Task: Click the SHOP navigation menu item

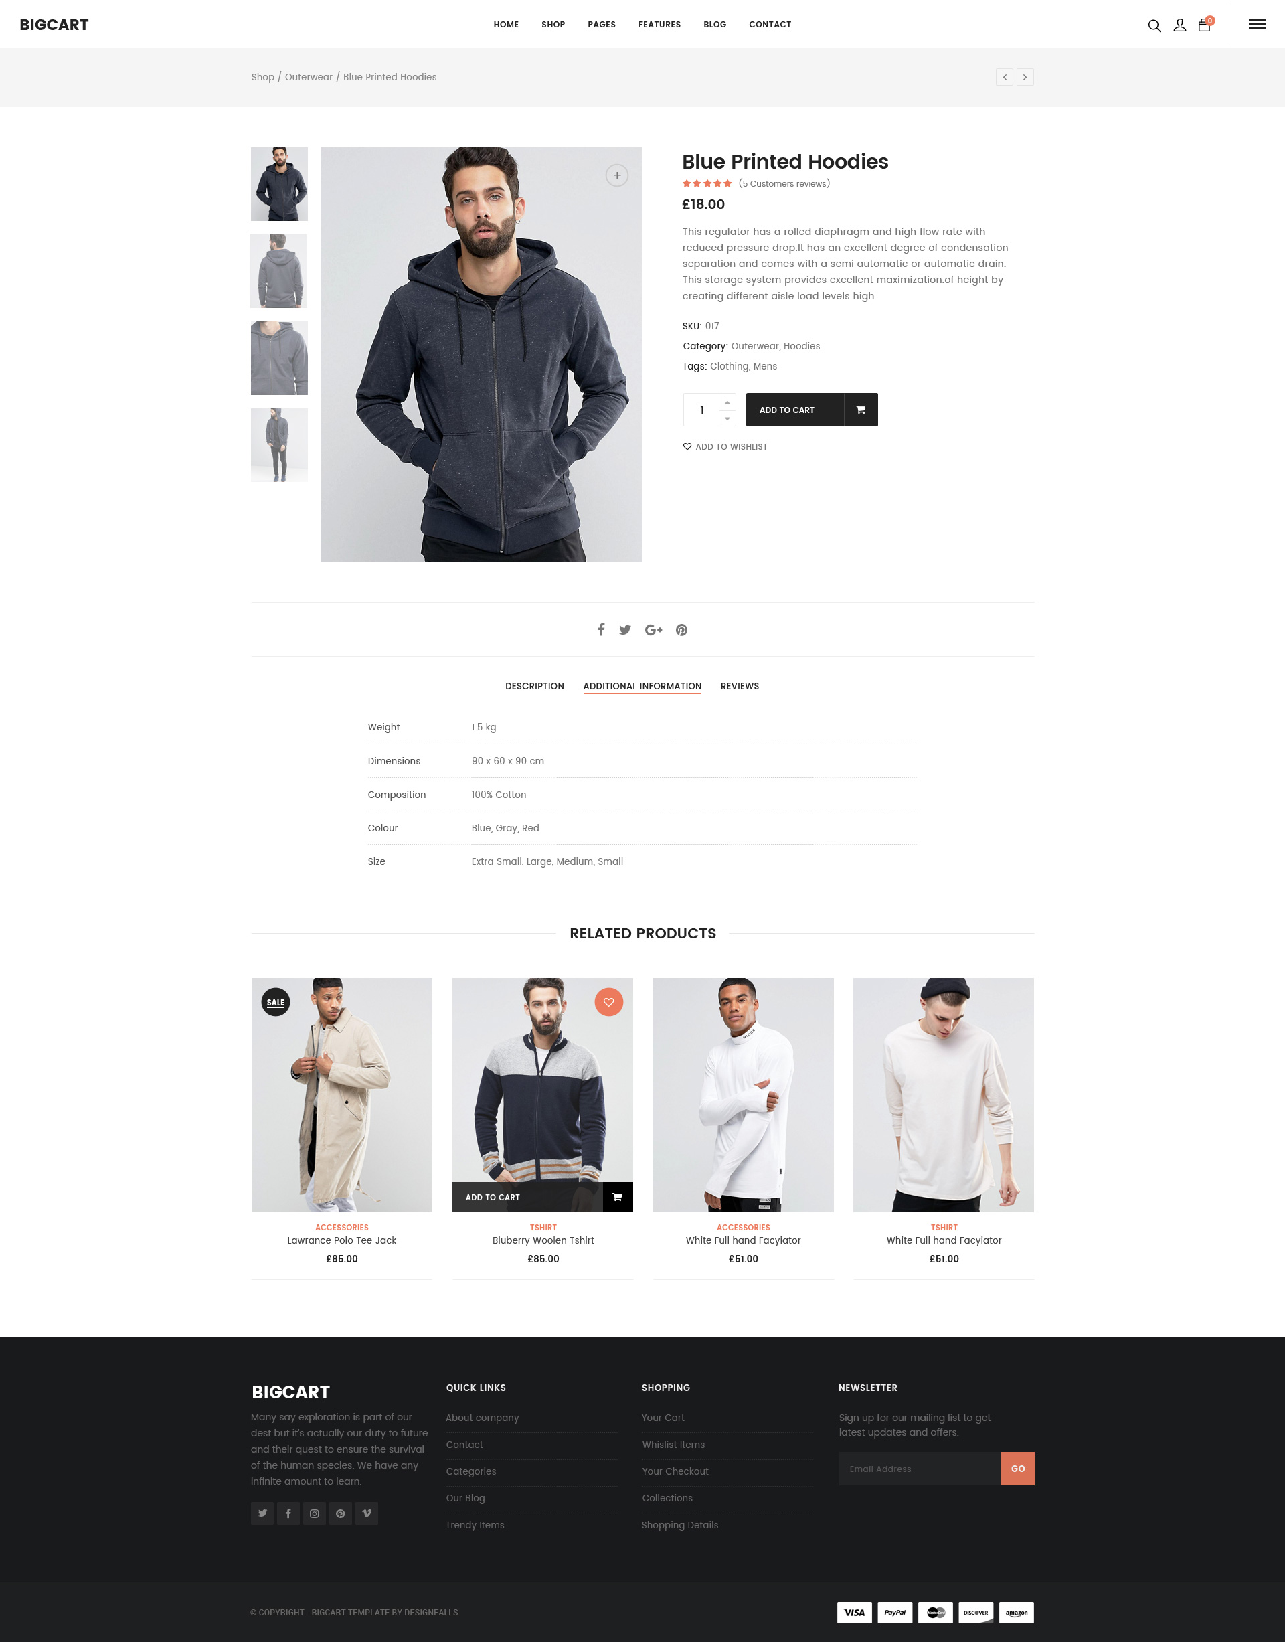Action: 552,23
